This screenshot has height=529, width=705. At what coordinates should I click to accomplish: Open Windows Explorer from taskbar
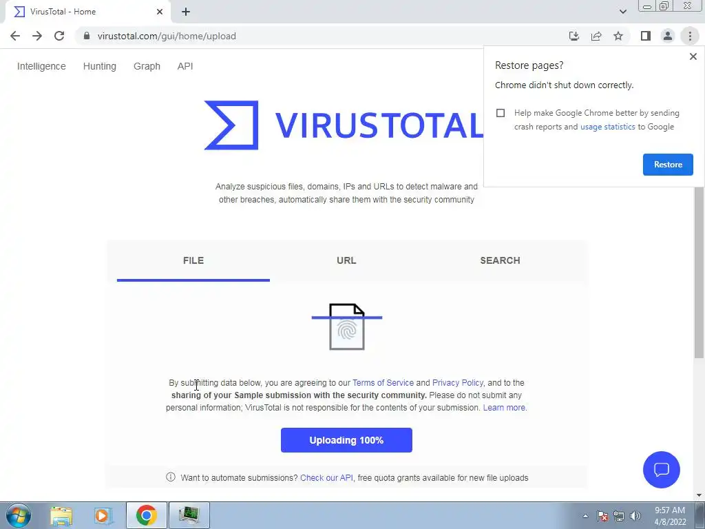(x=61, y=515)
